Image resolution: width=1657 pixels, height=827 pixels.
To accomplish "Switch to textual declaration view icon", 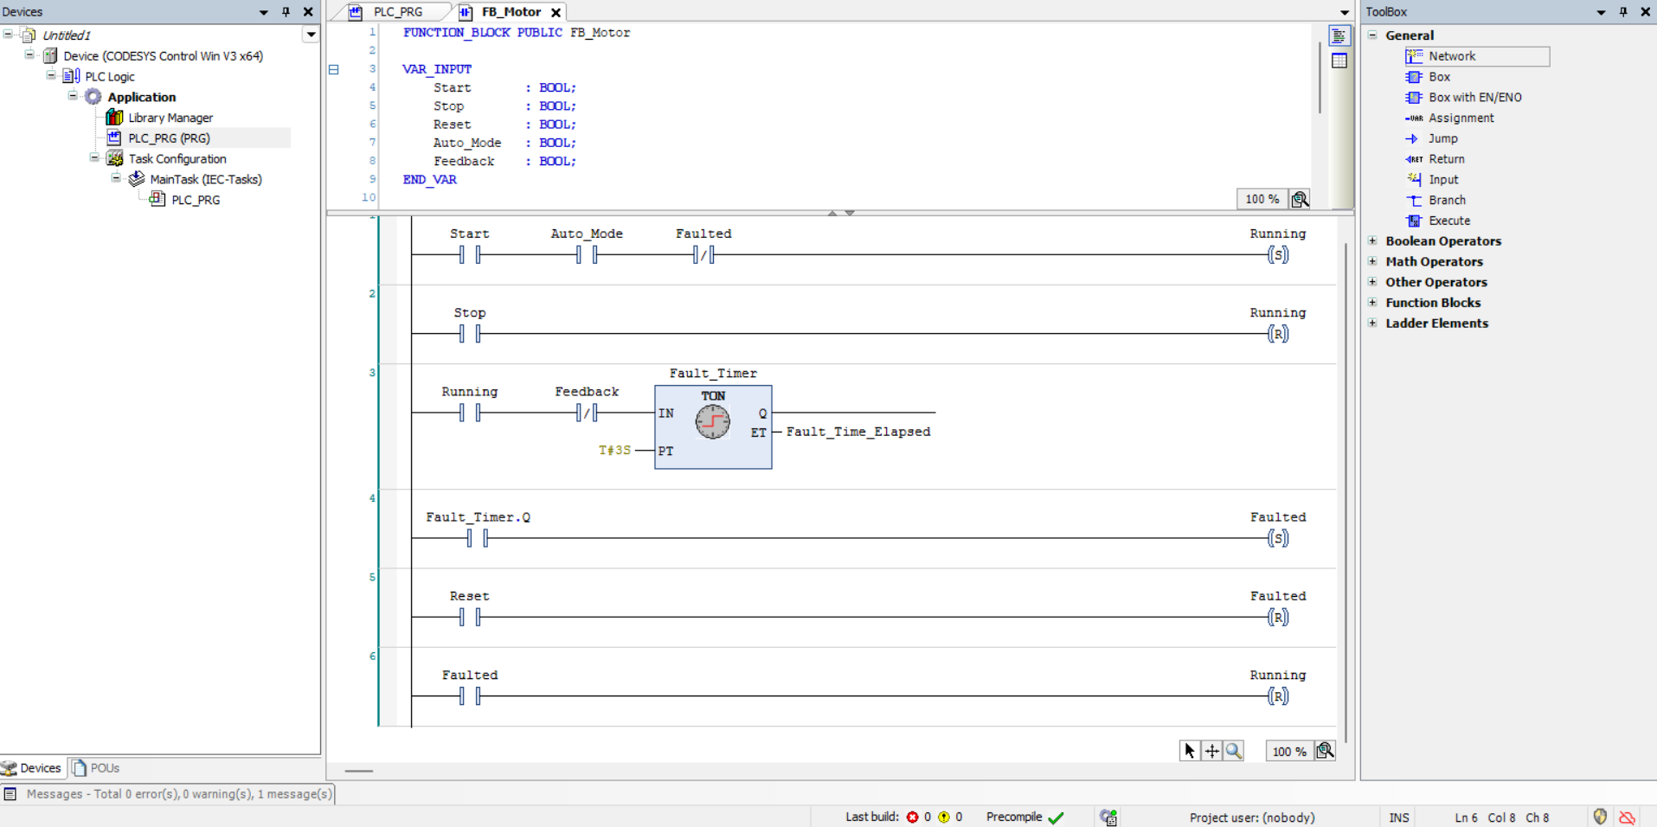I will click(1339, 36).
